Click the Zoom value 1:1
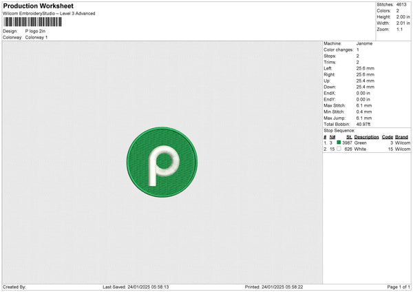The height and width of the screenshot is (292, 413). click(399, 30)
